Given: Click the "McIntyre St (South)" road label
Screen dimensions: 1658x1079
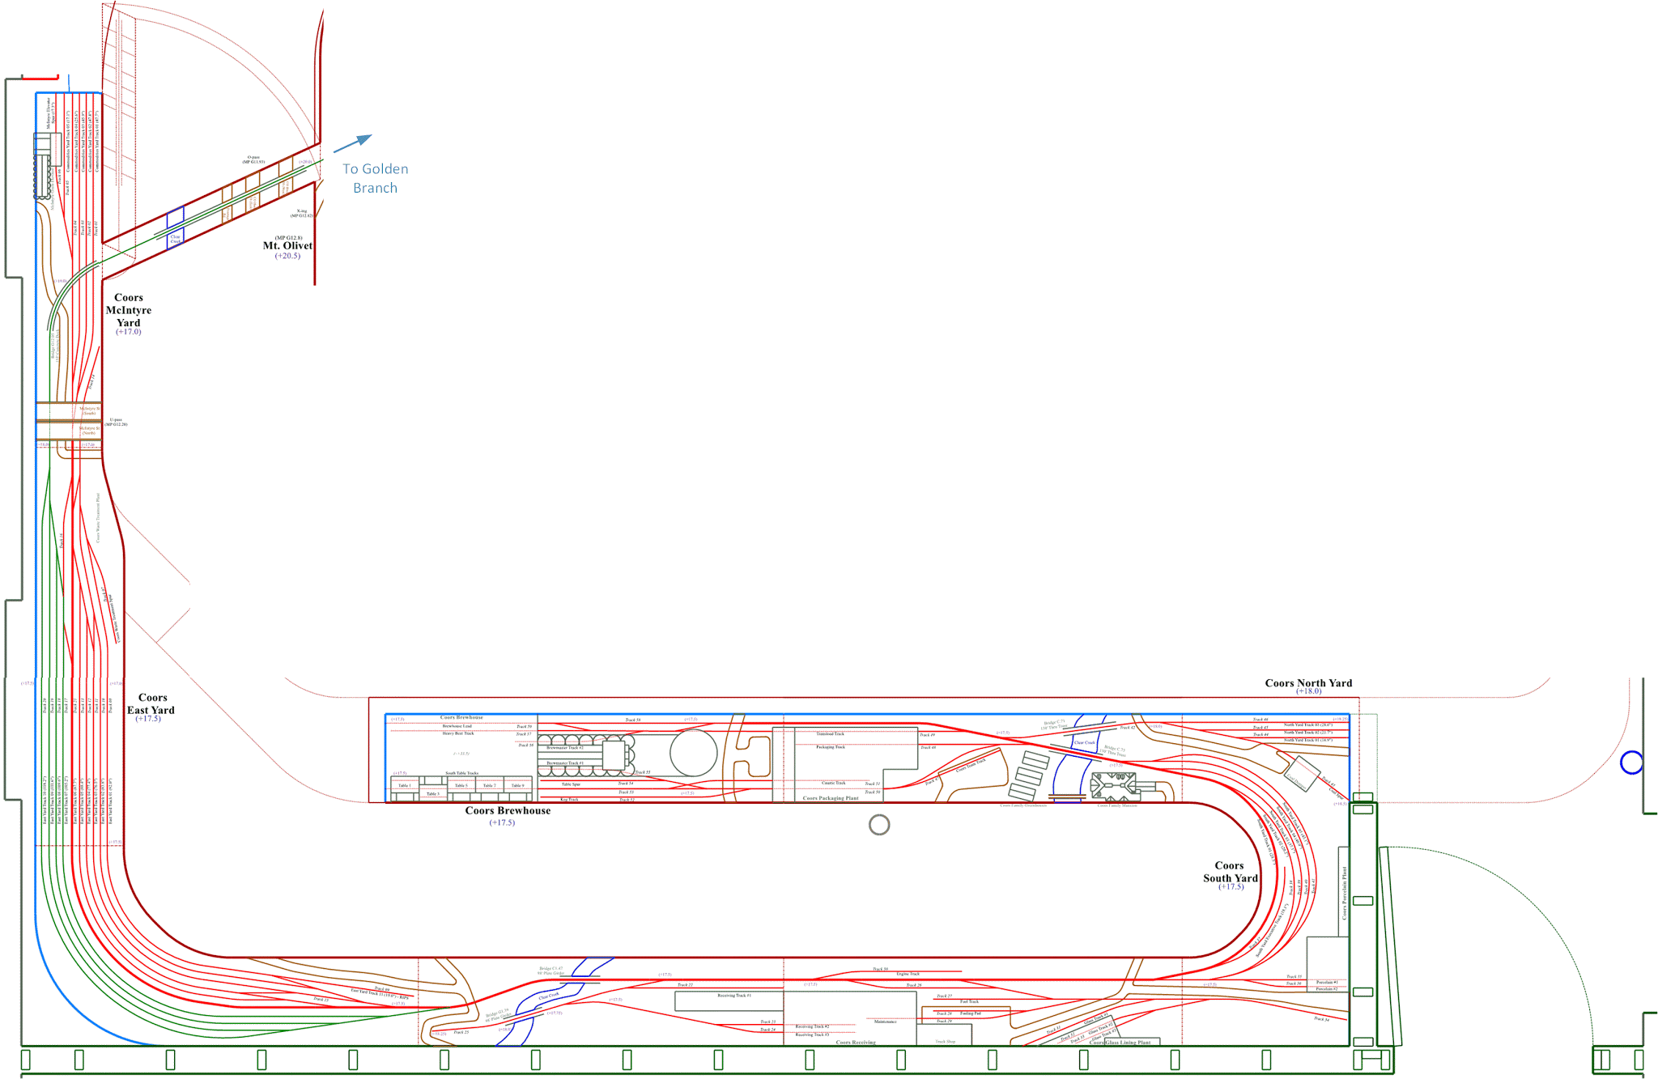Looking at the screenshot, I should coord(90,411).
